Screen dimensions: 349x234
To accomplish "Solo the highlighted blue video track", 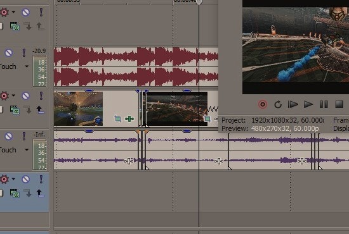I will (x=41, y=179).
